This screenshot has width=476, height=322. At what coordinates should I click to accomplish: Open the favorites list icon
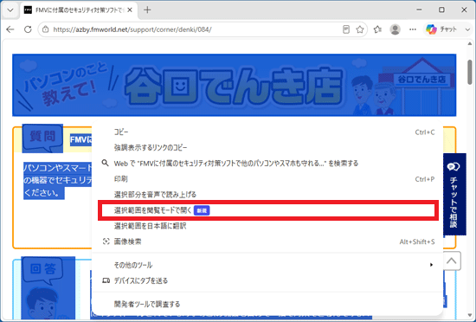tap(377, 29)
